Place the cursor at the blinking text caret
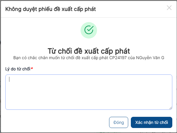The image size is (177, 133). 9,79
